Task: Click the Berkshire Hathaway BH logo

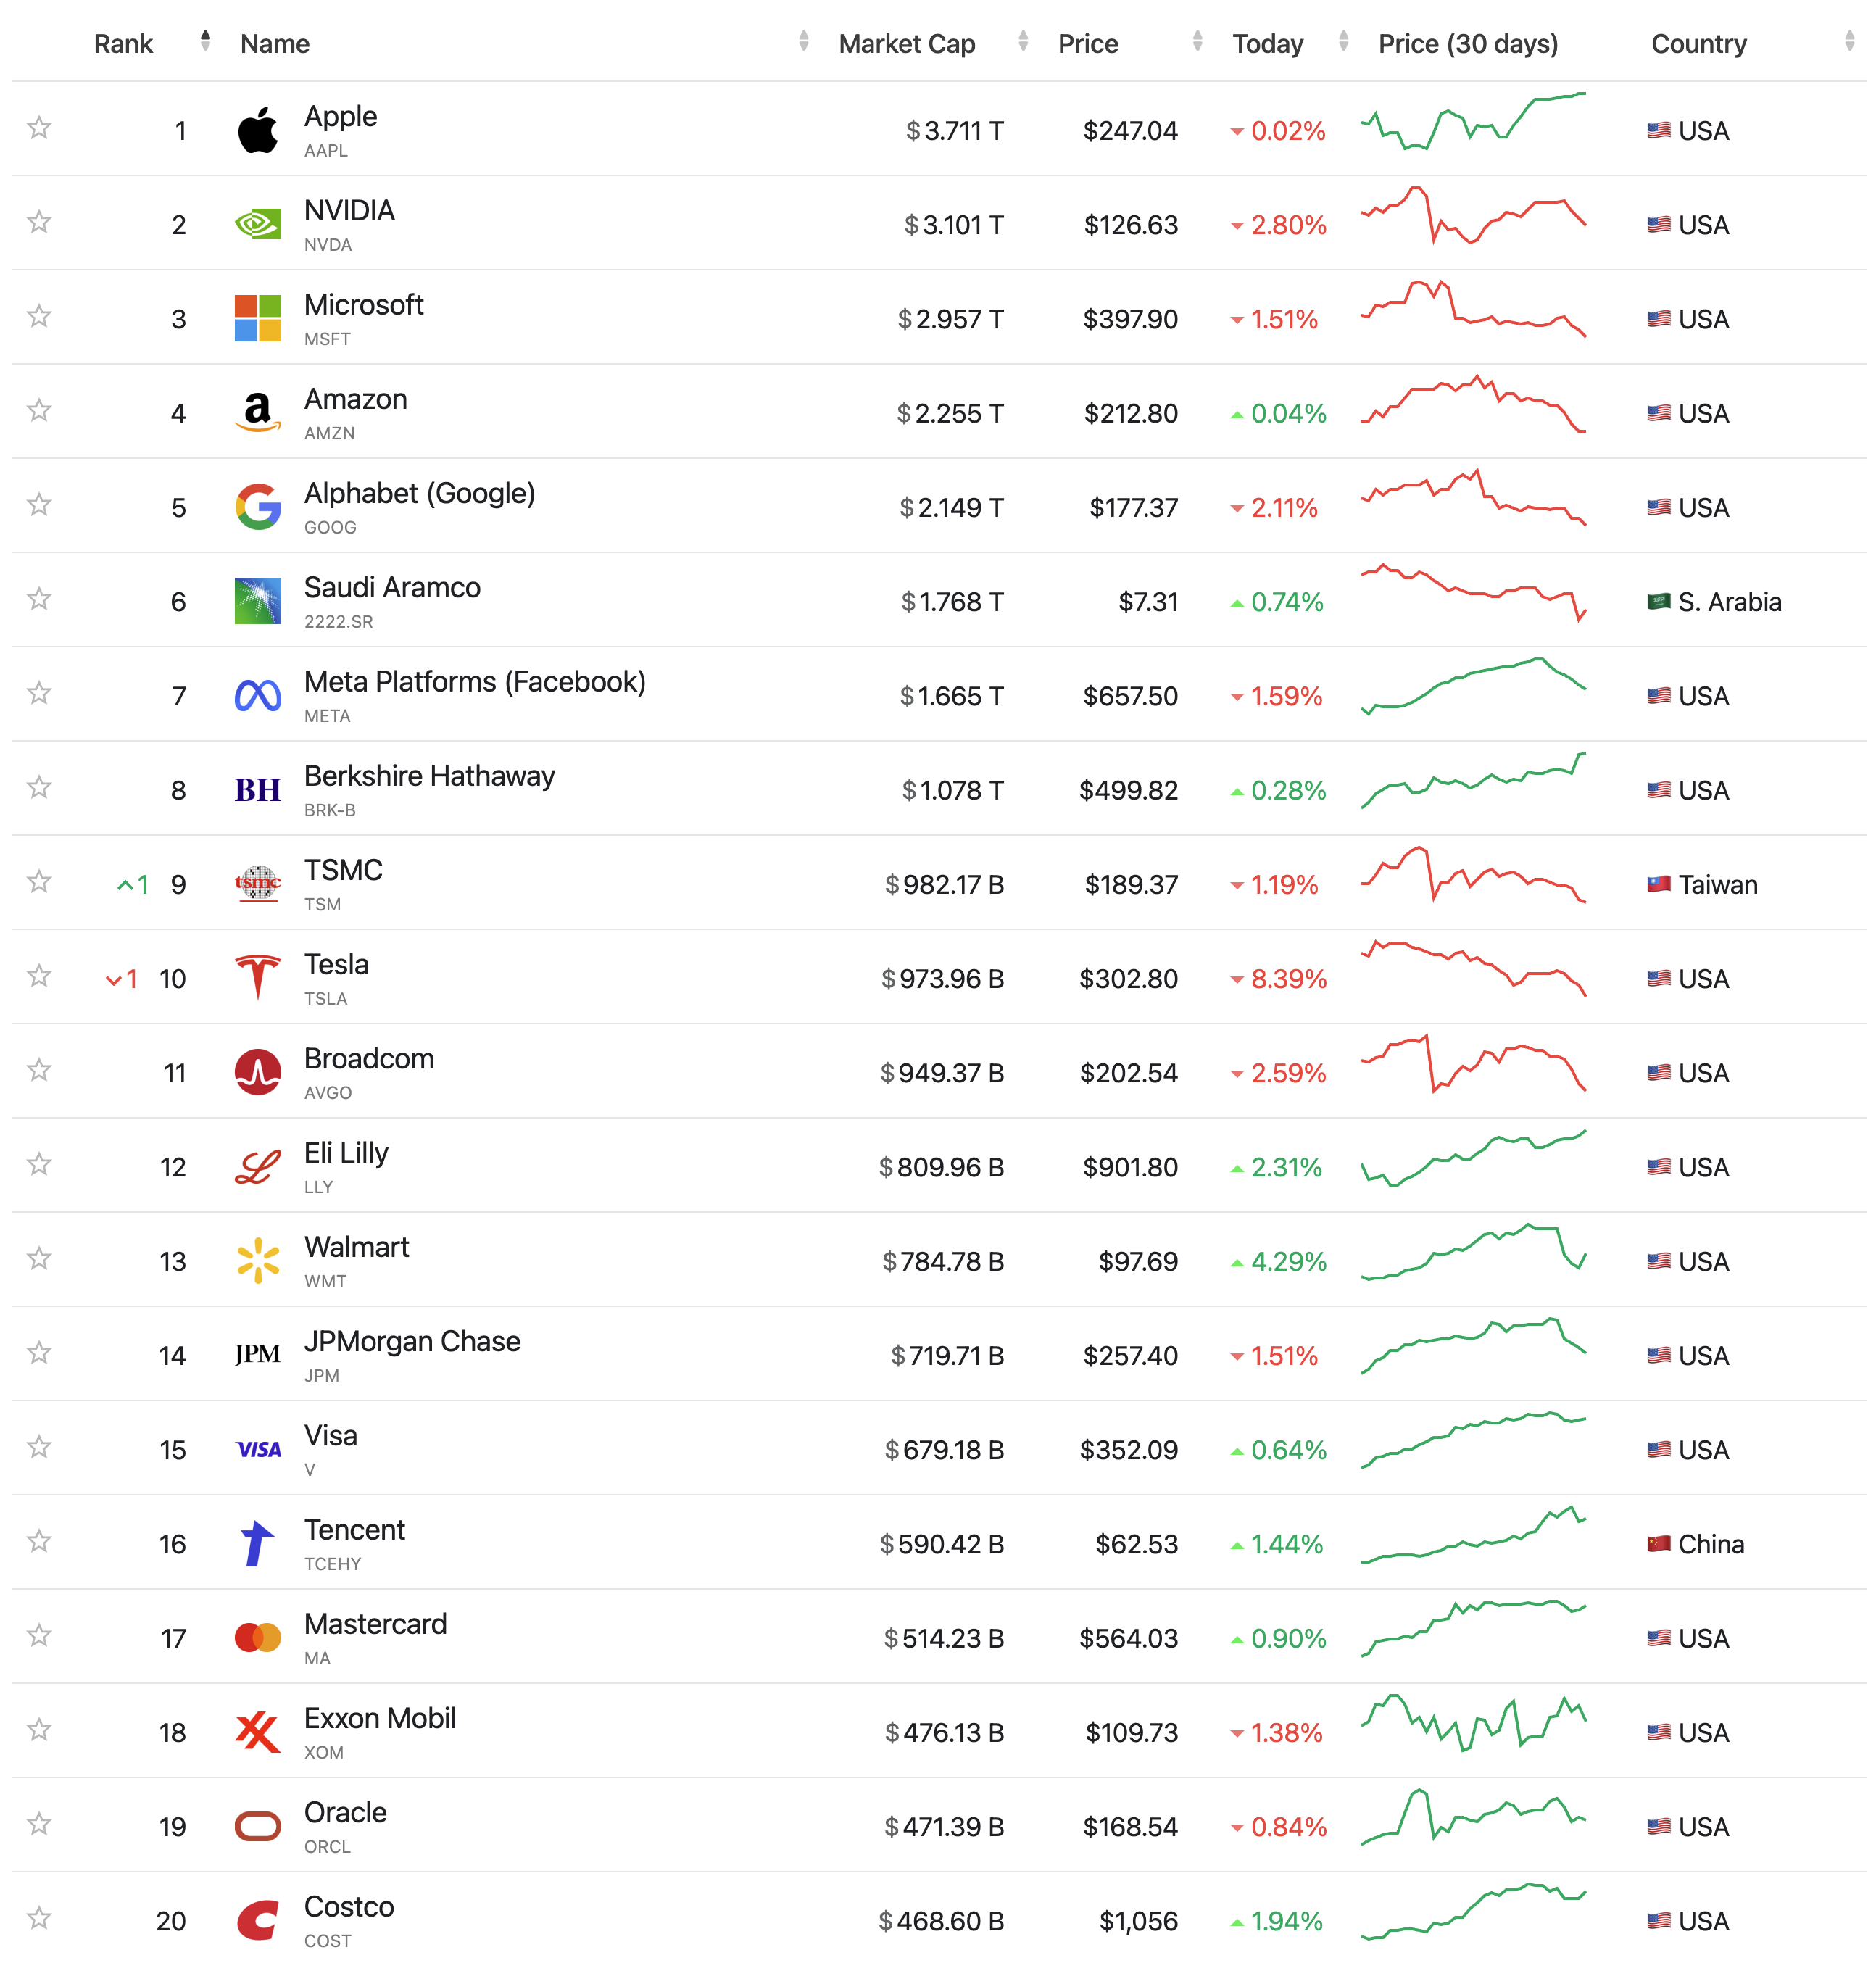Action: tap(258, 790)
